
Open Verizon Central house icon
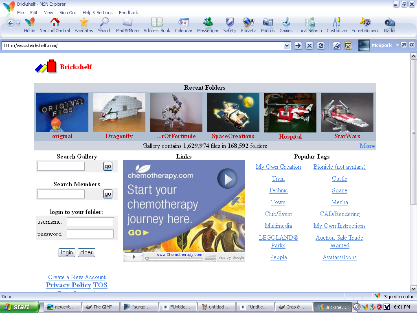(55, 25)
